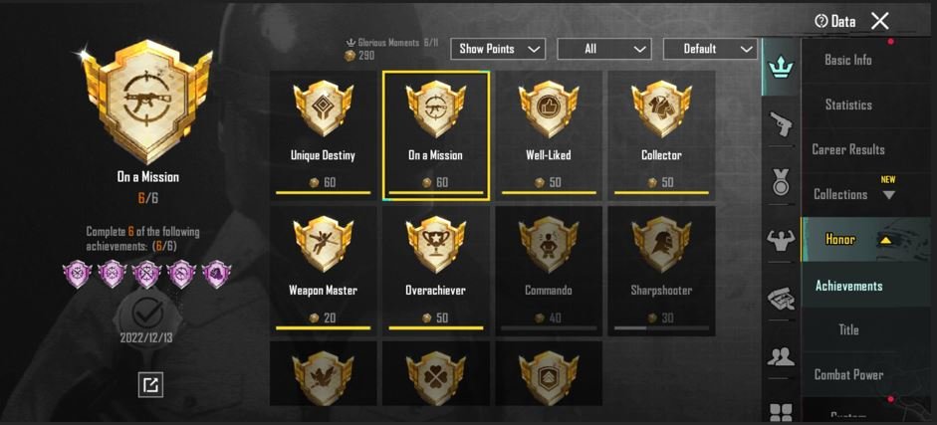Screen dimensions: 937x425
Task: Select the pistol weapons sidebar icon
Action: (781, 124)
